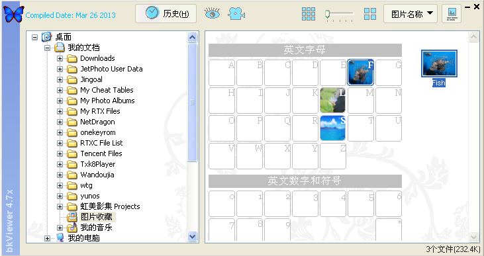Select the Fish thumbnail image
Screen dimensions: 484x256
pyautogui.click(x=439, y=64)
